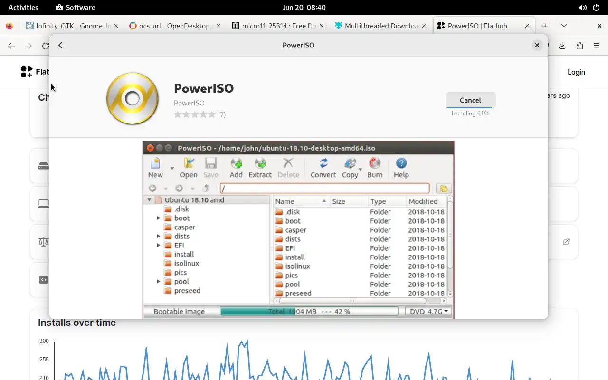Click the 'Installs over time' heading
The image size is (608, 380).
[x=77, y=323]
